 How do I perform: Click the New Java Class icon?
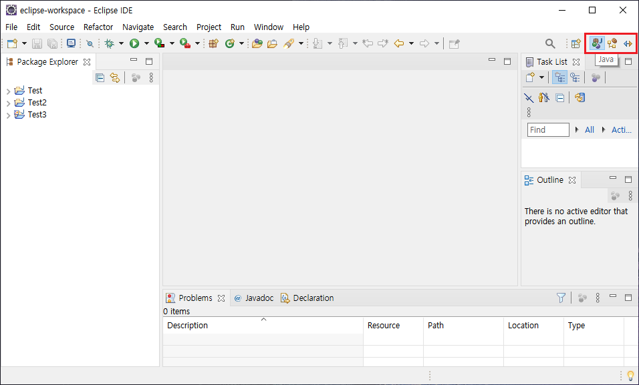click(x=230, y=43)
